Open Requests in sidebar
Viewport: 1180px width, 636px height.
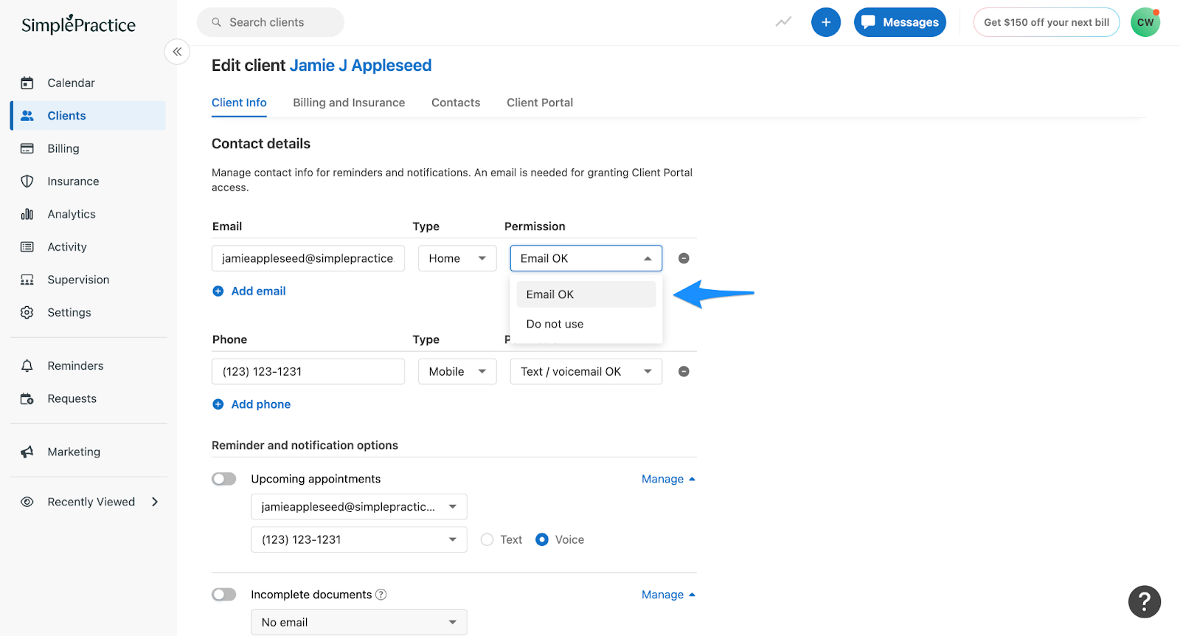(88, 399)
